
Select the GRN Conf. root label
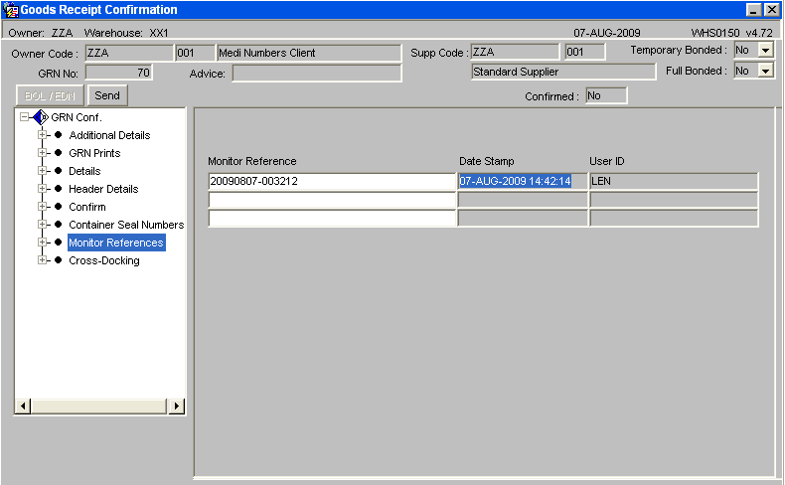coord(77,117)
